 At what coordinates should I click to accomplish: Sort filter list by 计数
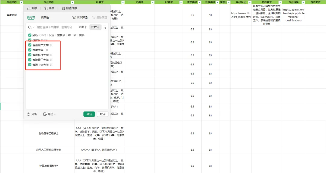coord(95,27)
